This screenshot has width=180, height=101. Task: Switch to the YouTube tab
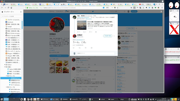click(141, 4)
